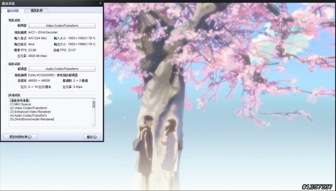Click the "AVC1(24 bits)" input format value
This screenshot has height=191, width=336.
pos(37,38)
